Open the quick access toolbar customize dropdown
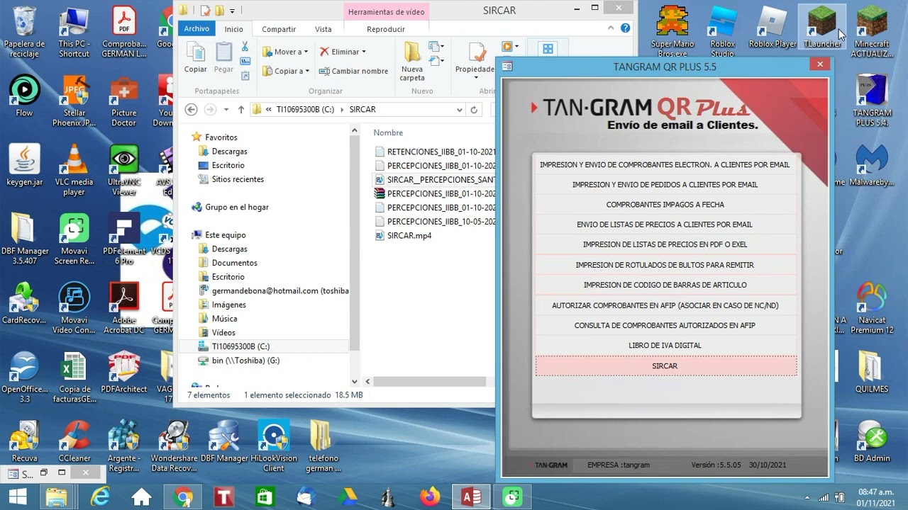 coord(232,11)
